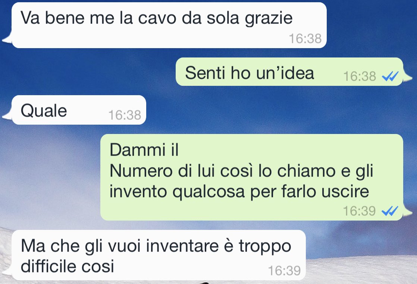The image size is (417, 284).
Task: Select the "Senti ho un'idea" green bubble
Action: coord(289,72)
